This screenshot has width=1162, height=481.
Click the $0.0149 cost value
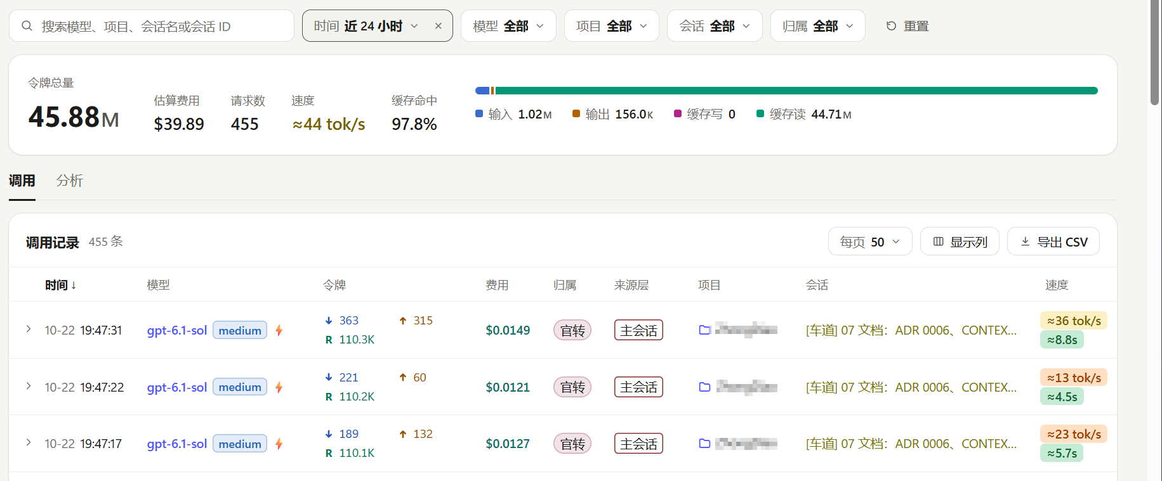point(508,330)
